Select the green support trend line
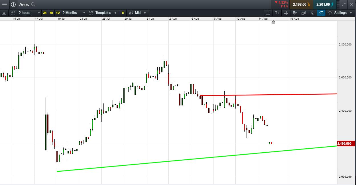Image resolution: width=356 pixels, height=185 pixels. [197, 159]
